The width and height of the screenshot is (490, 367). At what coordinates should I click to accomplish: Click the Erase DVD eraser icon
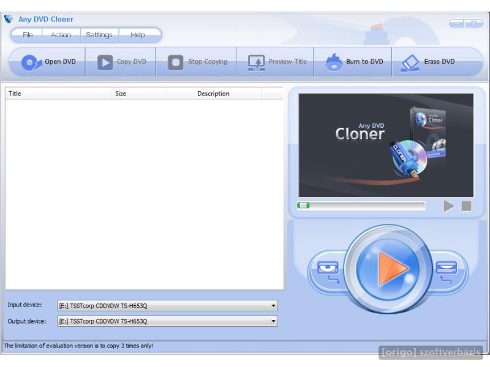pos(410,63)
